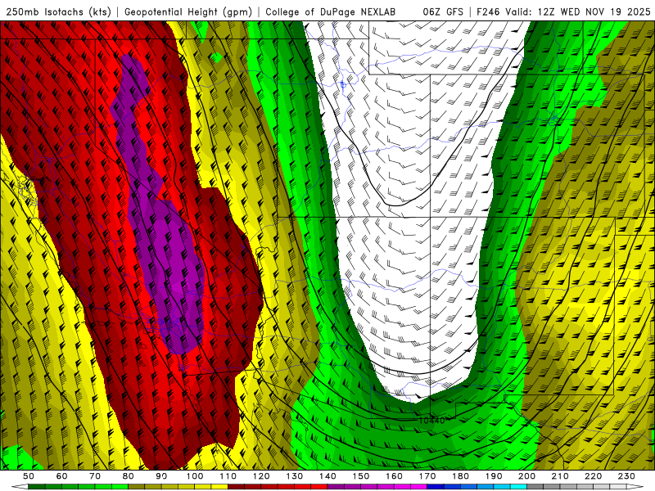The width and height of the screenshot is (655, 491).
Task: Click the "250mb Isotachs (kts)" title text
Action: pos(58,12)
